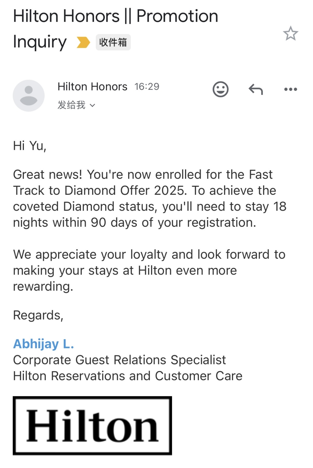
Task: Click the Hilton Honors sender name
Action: [92, 86]
